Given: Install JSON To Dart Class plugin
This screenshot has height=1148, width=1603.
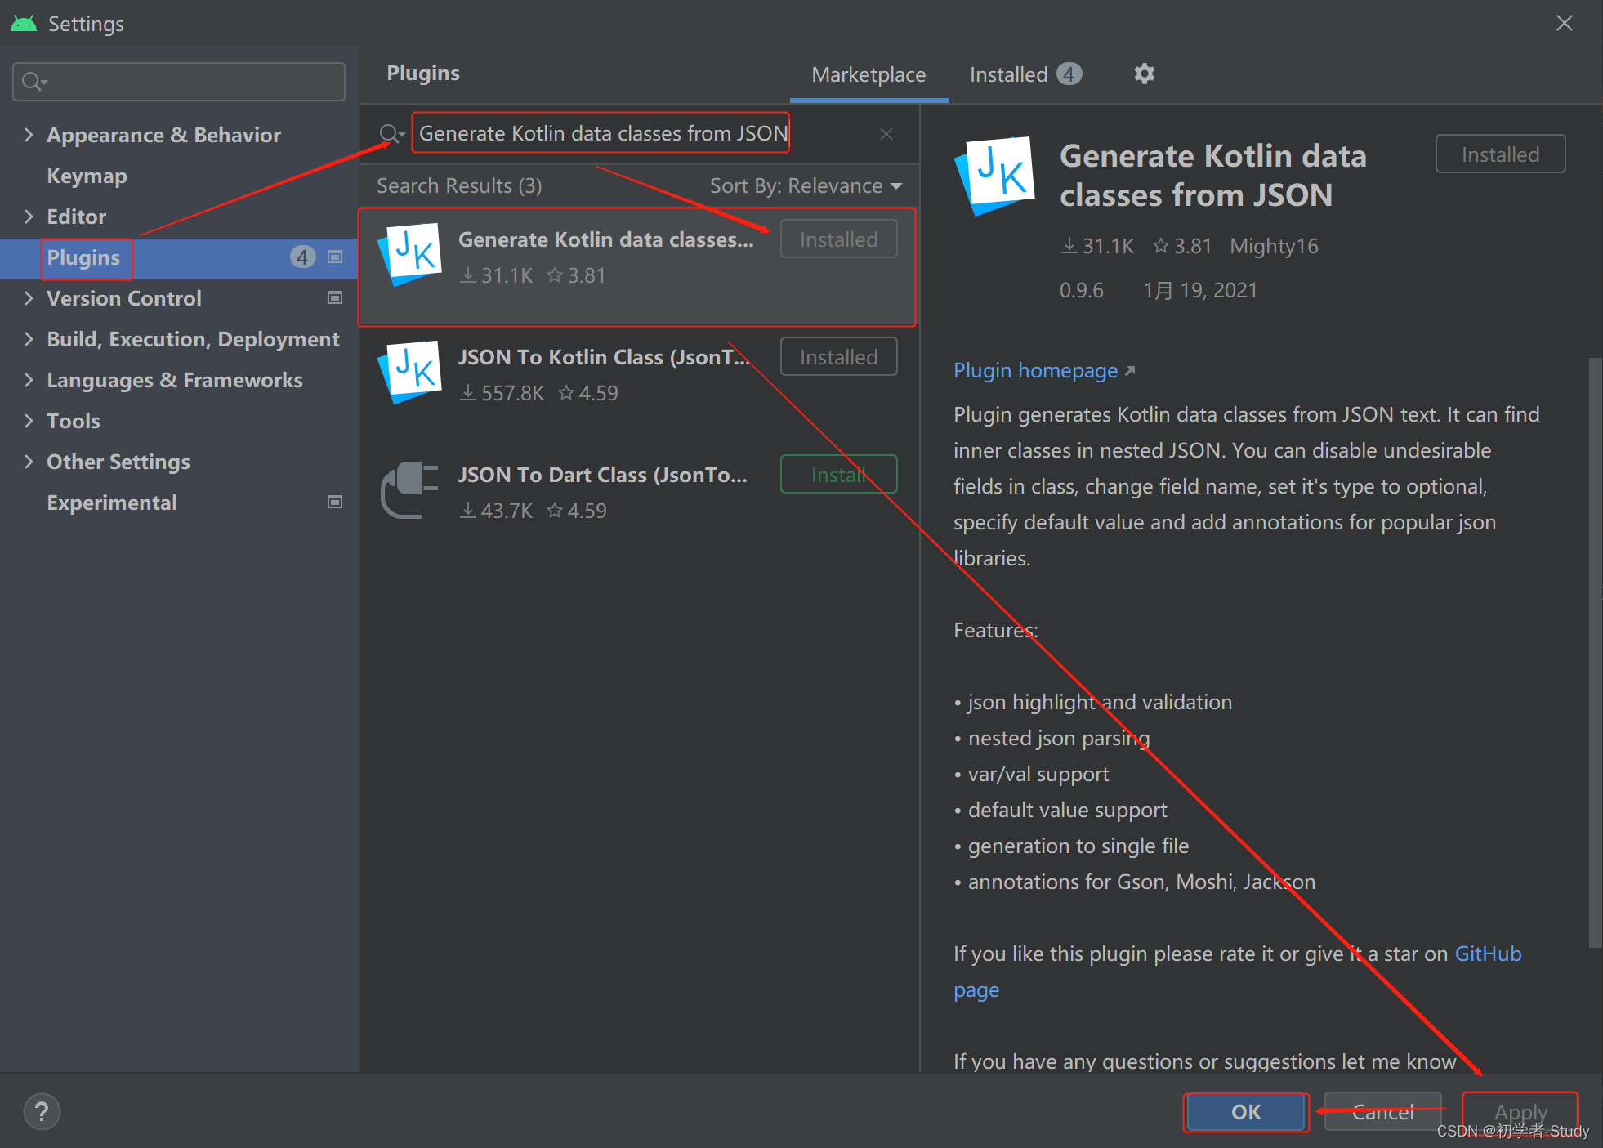Looking at the screenshot, I should (838, 475).
